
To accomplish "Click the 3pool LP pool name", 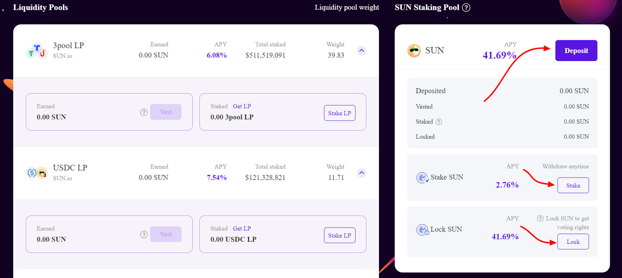I will tap(69, 46).
